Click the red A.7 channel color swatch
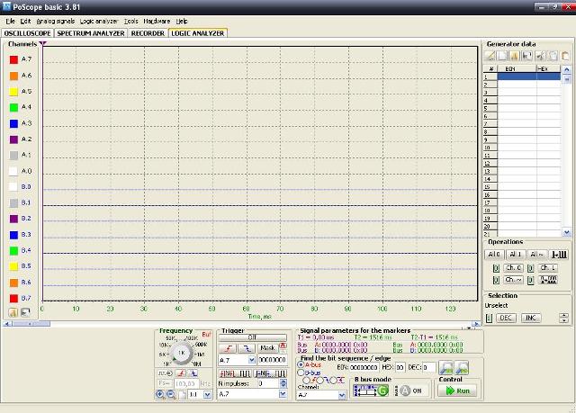The width and height of the screenshot is (576, 413). (13, 59)
